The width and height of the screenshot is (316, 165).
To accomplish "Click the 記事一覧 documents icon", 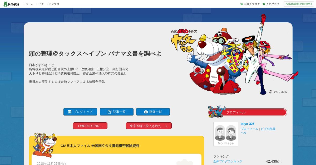I will (110, 112).
